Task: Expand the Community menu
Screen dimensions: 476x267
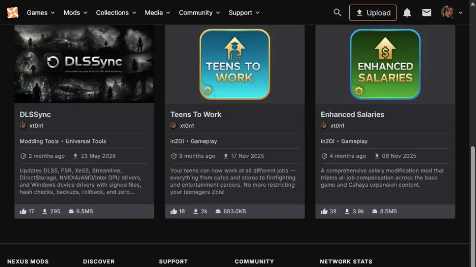Action: [x=199, y=13]
